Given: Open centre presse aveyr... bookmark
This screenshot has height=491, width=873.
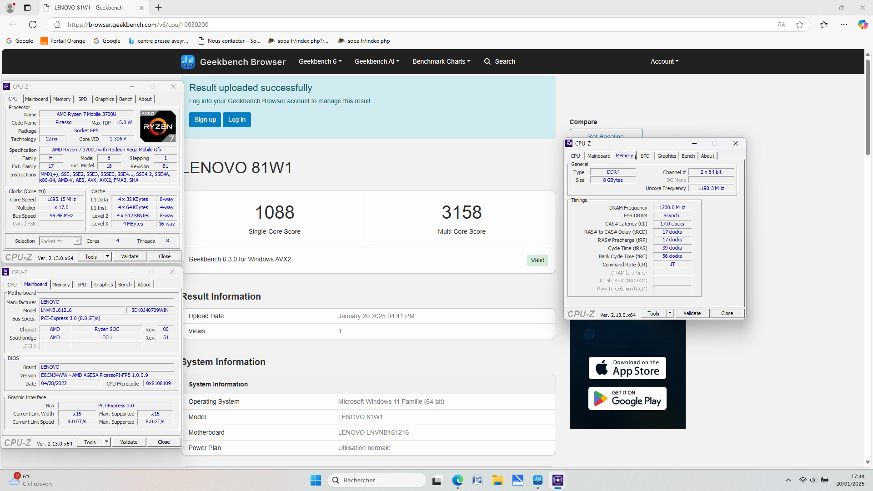Looking at the screenshot, I should (x=158, y=41).
